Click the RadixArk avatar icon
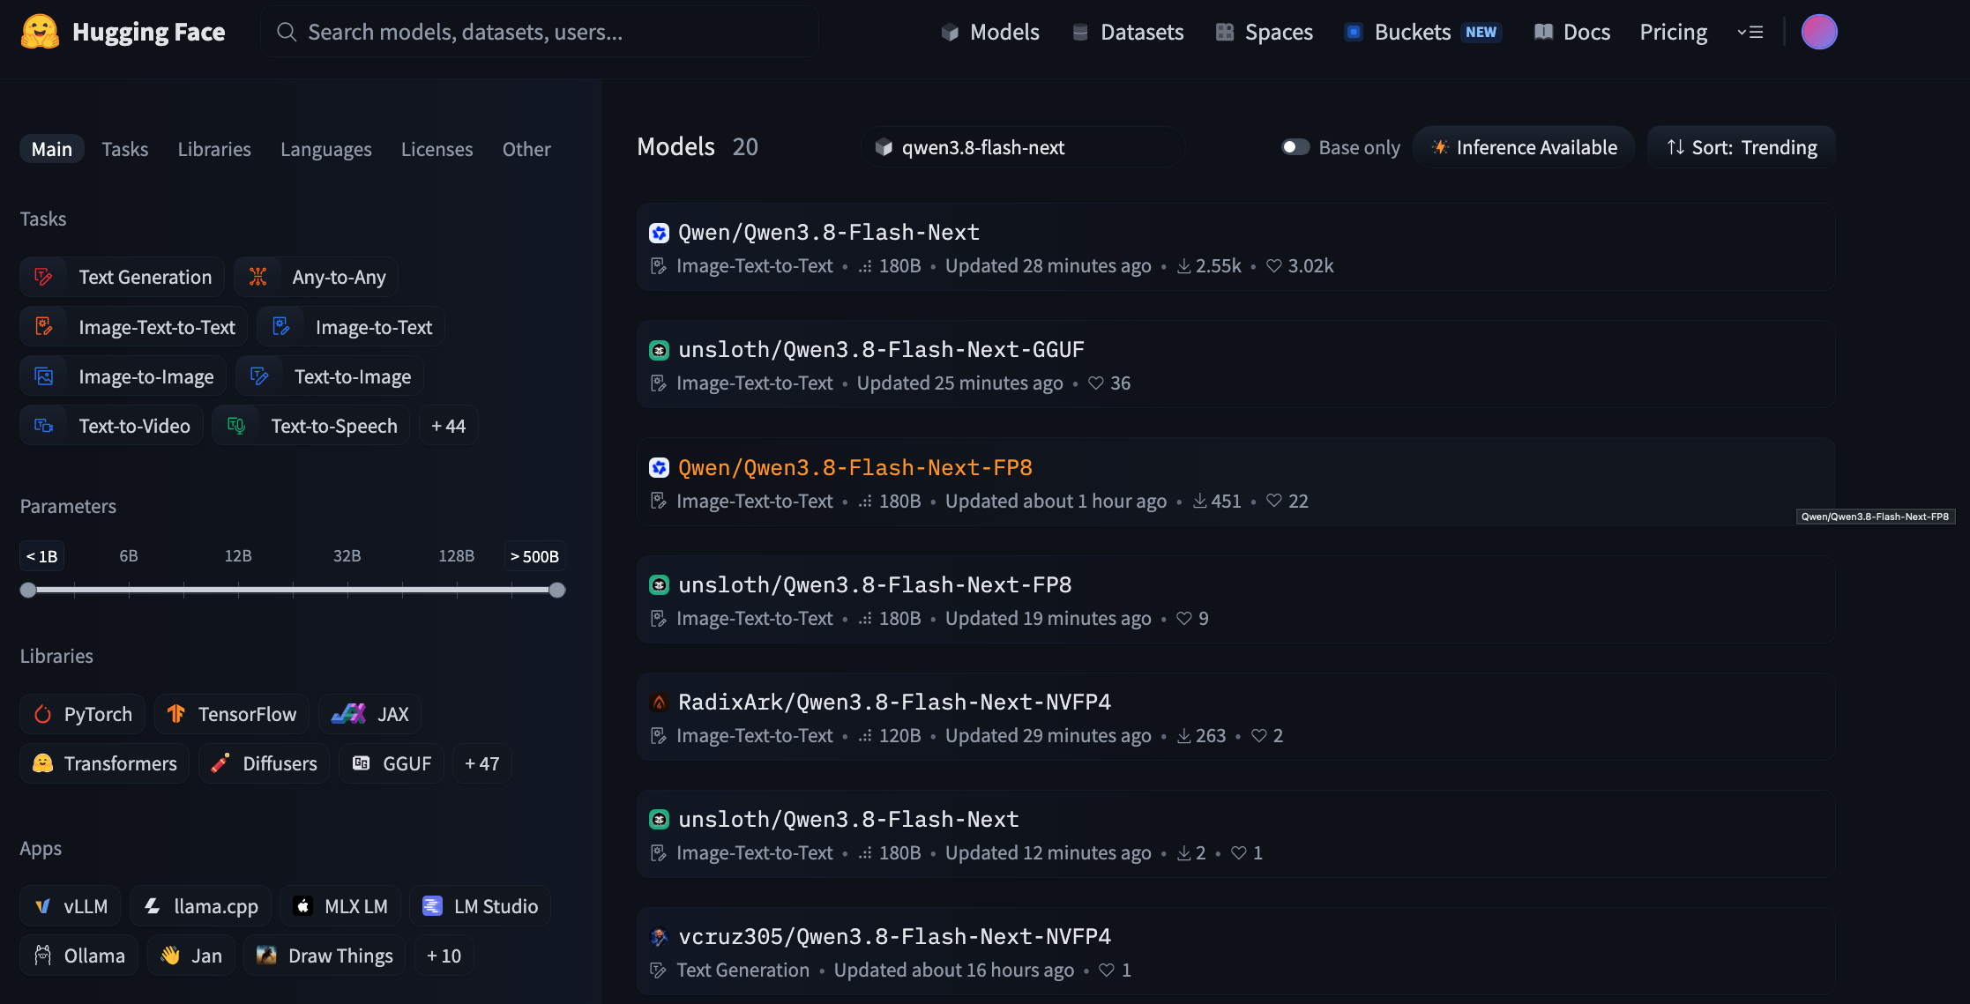The height and width of the screenshot is (1004, 1970). (x=659, y=703)
